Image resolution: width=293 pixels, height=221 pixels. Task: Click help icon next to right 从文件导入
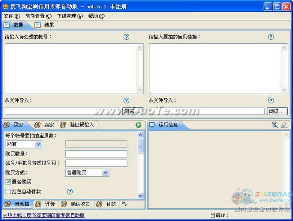pos(271,100)
